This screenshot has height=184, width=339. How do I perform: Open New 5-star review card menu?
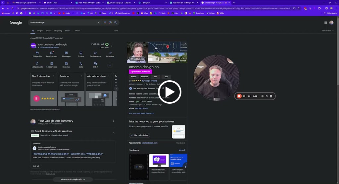coord(54,76)
